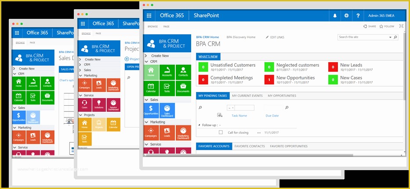This screenshot has width=410, height=189.
Task: Sort by Task Name column header
Action: coord(239,116)
